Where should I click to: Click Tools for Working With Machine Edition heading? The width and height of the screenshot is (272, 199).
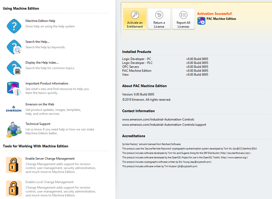[35, 146]
